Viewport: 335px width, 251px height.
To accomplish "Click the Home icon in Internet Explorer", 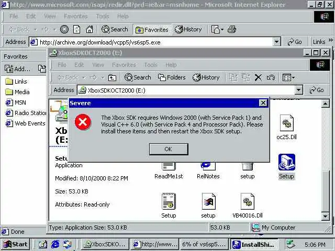I will [x=90, y=29].
